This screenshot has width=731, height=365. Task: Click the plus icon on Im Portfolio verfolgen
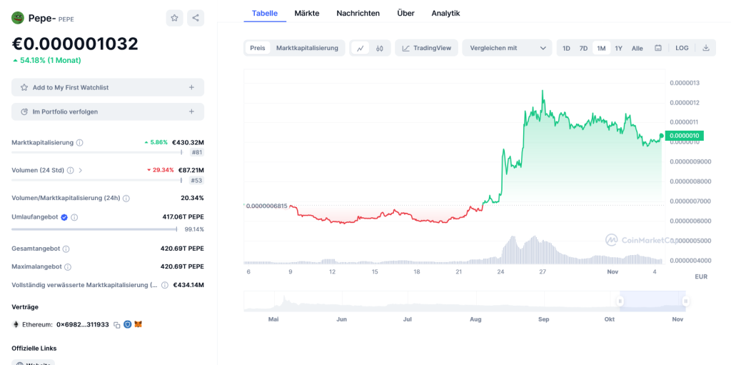point(191,111)
